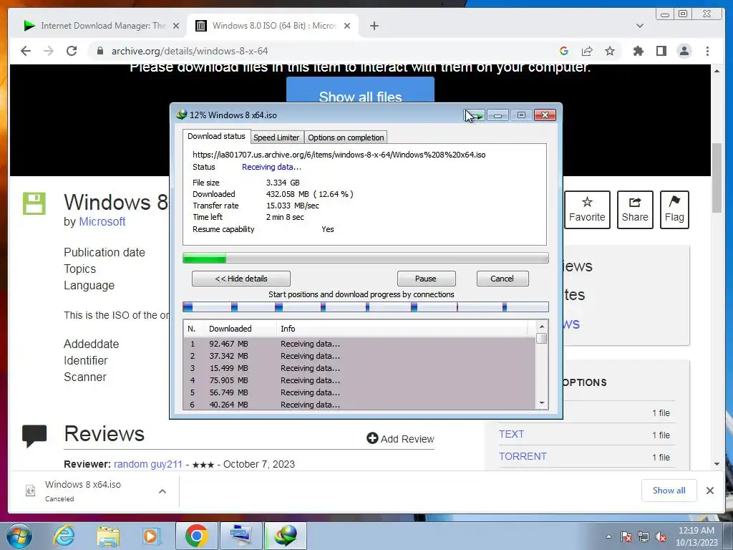The height and width of the screenshot is (550, 733).
Task: Click the forward navigation arrow
Action: tap(49, 51)
